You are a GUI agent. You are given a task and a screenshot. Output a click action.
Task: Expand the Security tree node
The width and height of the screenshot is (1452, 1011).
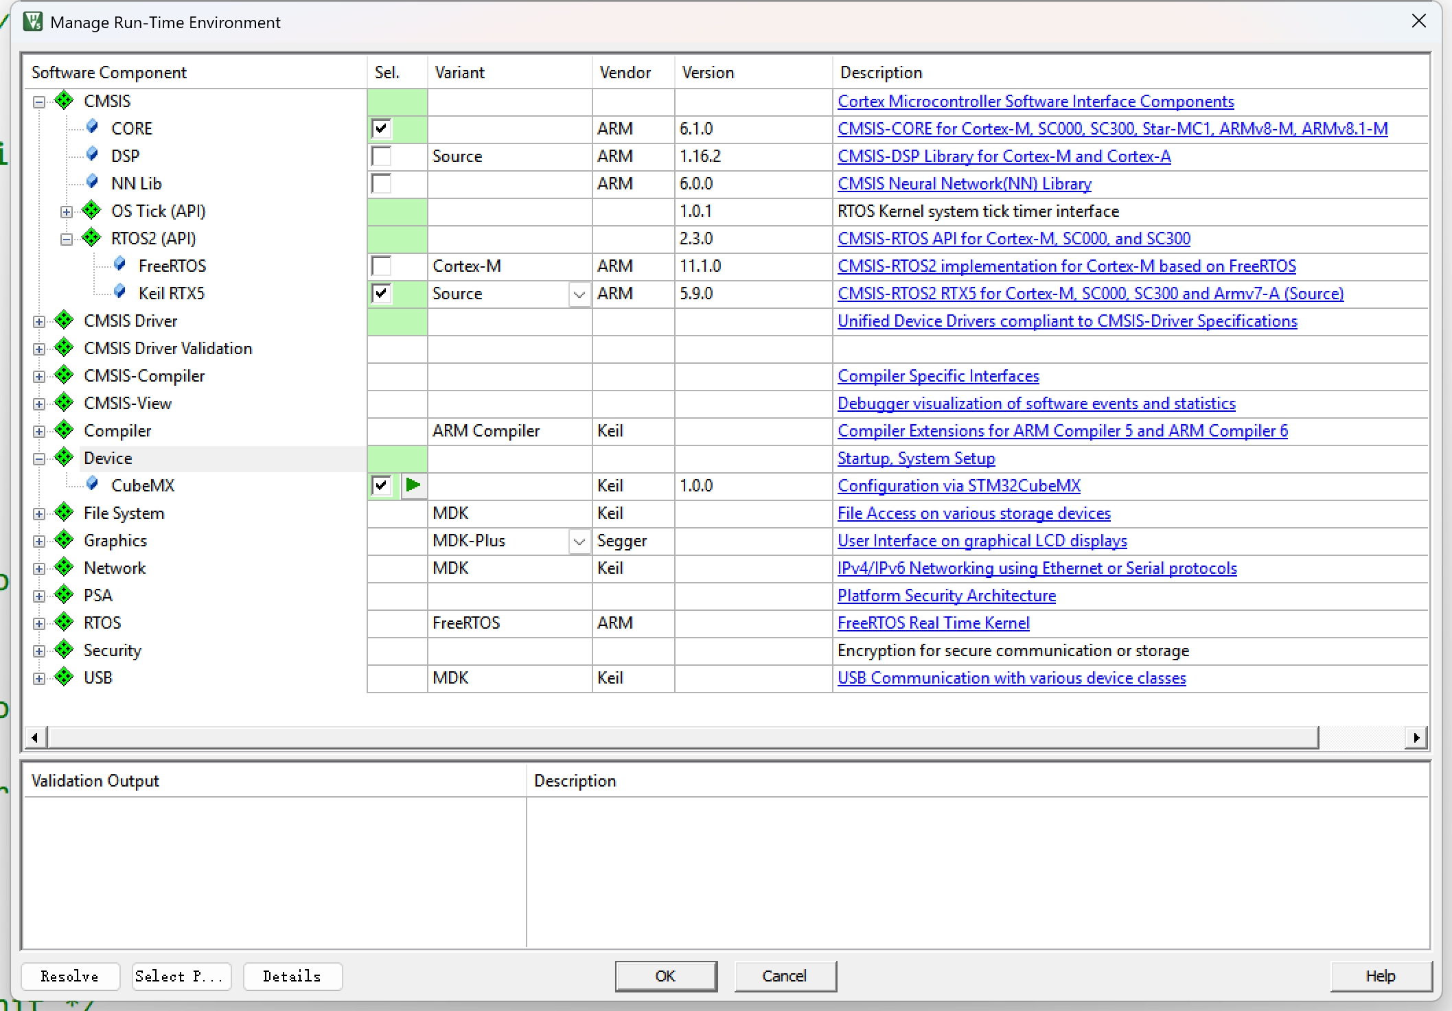[39, 651]
